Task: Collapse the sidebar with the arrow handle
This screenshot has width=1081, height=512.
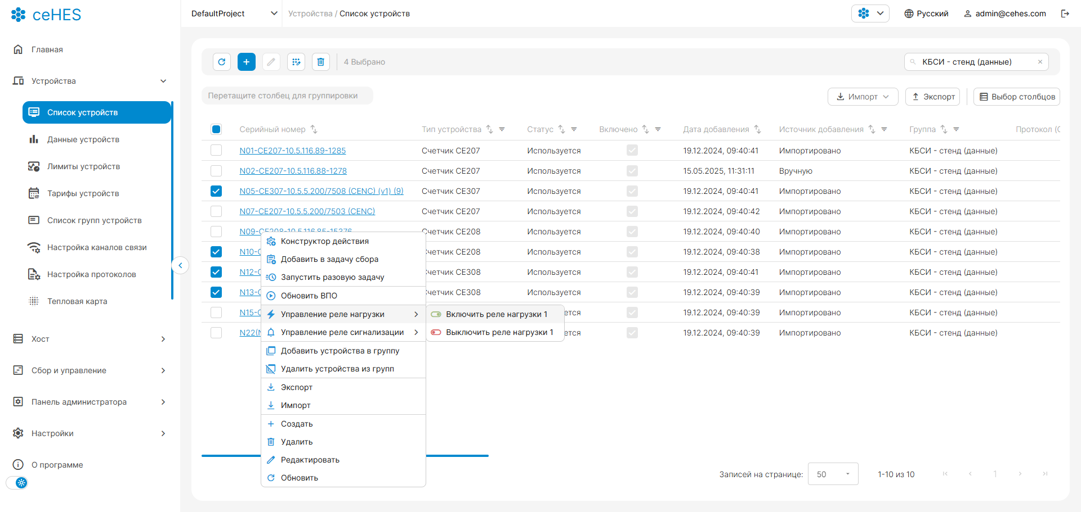Action: (x=180, y=265)
